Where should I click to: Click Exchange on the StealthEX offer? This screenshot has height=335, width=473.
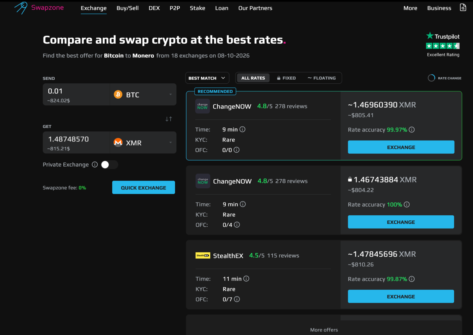coord(401,296)
